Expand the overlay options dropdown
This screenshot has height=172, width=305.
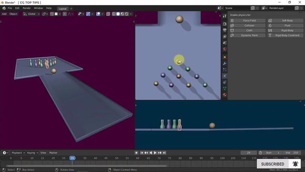pyautogui.click(x=102, y=14)
